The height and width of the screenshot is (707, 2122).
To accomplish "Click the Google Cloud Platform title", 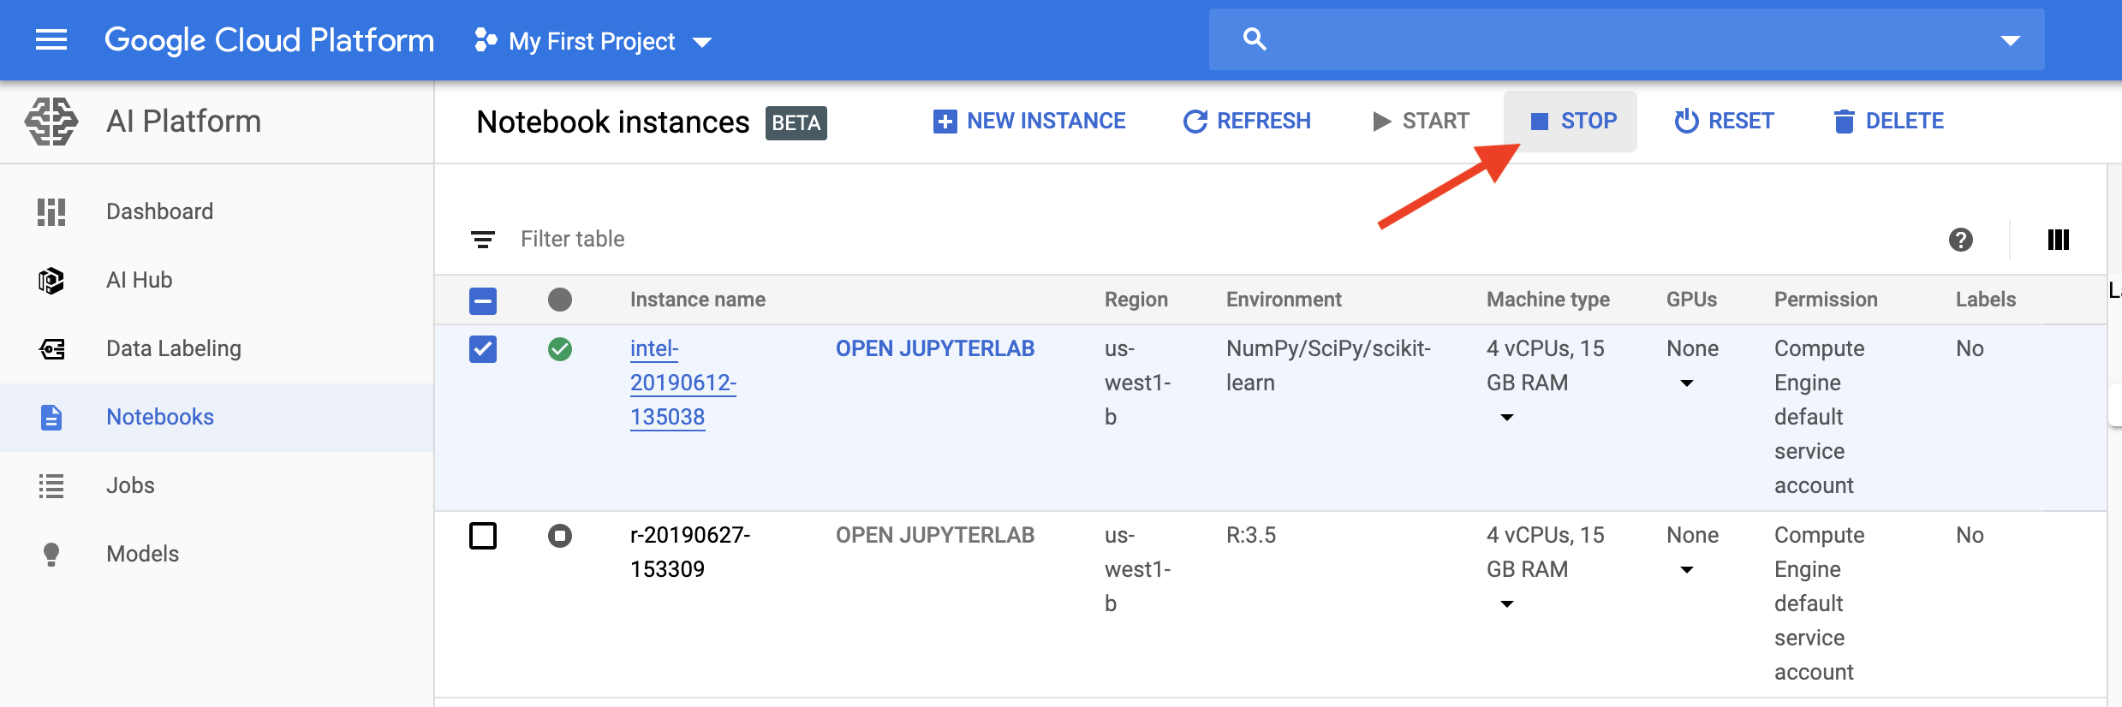I will [269, 40].
